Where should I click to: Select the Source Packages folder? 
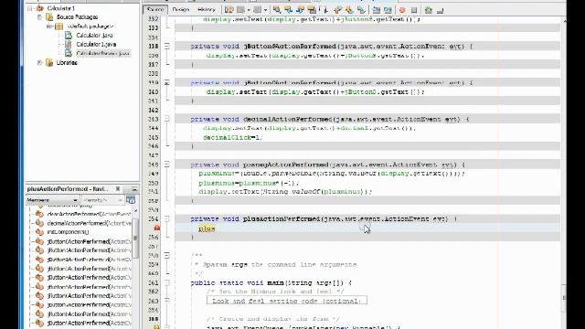coord(77,17)
